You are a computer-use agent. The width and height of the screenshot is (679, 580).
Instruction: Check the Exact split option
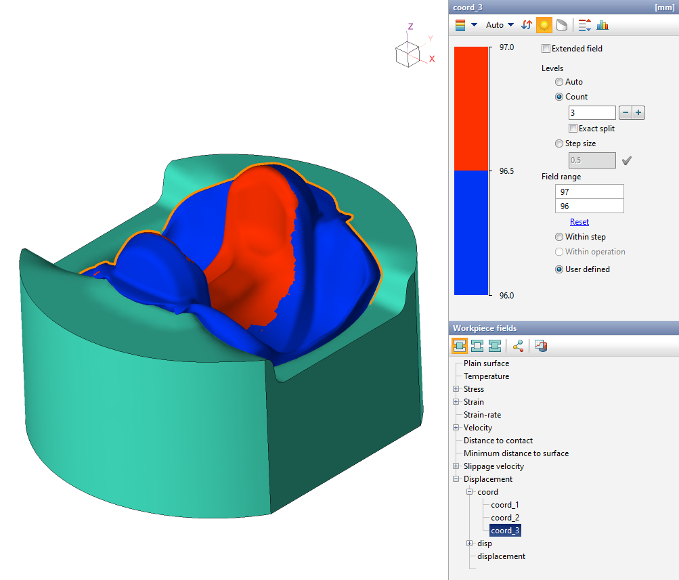pos(573,129)
